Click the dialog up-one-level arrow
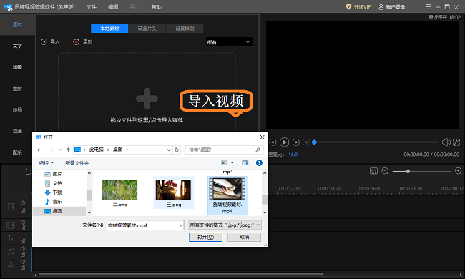Image resolution: width=465 pixels, height=279 pixels. point(68,150)
